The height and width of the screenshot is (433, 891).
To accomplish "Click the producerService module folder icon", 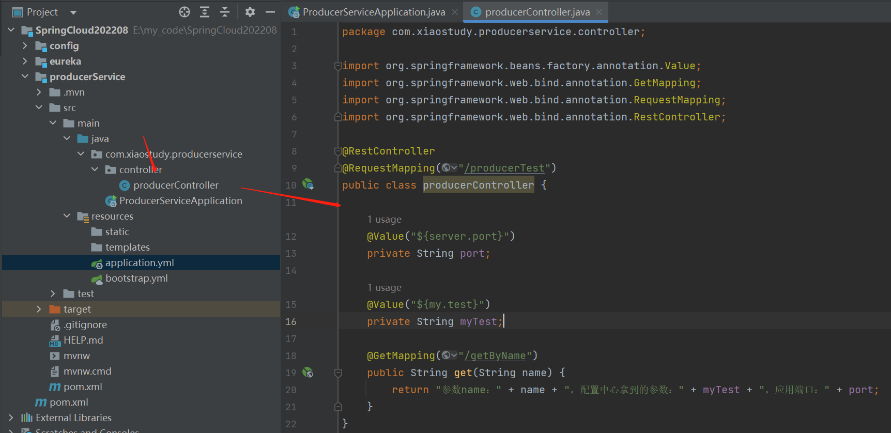I will point(41,76).
